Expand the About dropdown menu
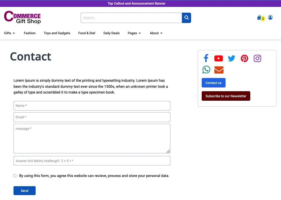Viewport: 281px width, 200px height. (156, 33)
